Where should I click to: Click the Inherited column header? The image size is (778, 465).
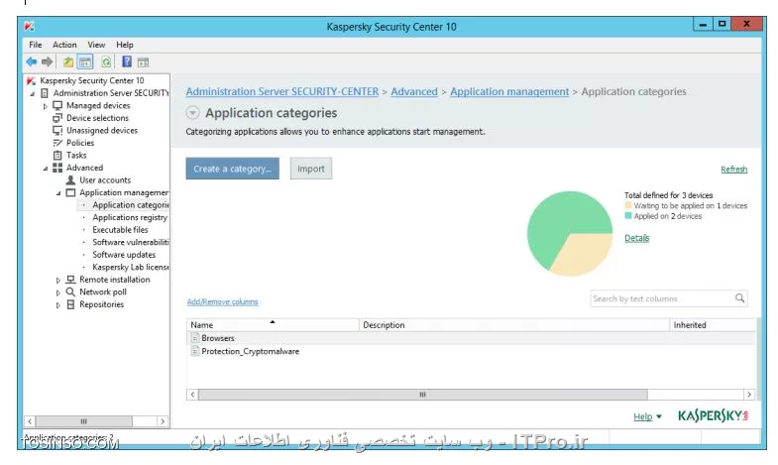point(713,325)
